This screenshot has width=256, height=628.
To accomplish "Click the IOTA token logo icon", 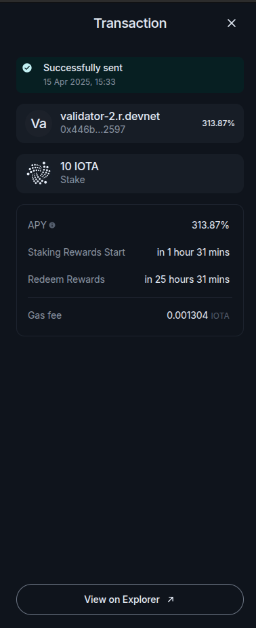I will (x=39, y=173).
